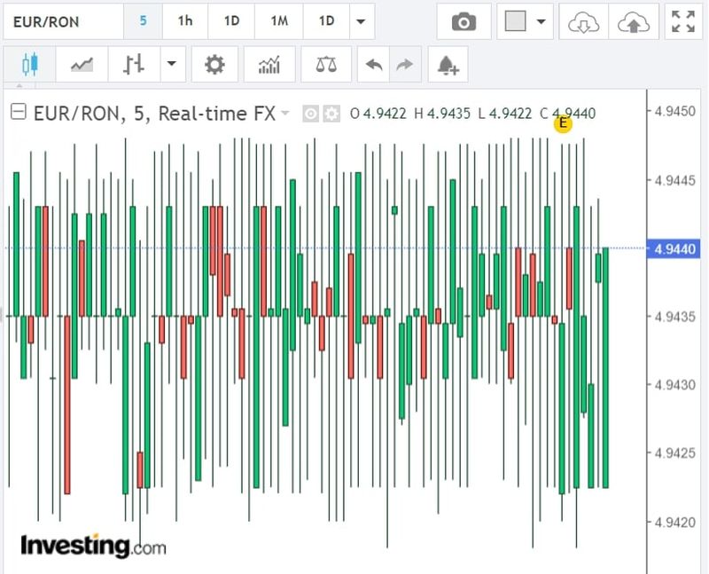
Task: Select the 1h timeframe tab
Action: pos(184,21)
